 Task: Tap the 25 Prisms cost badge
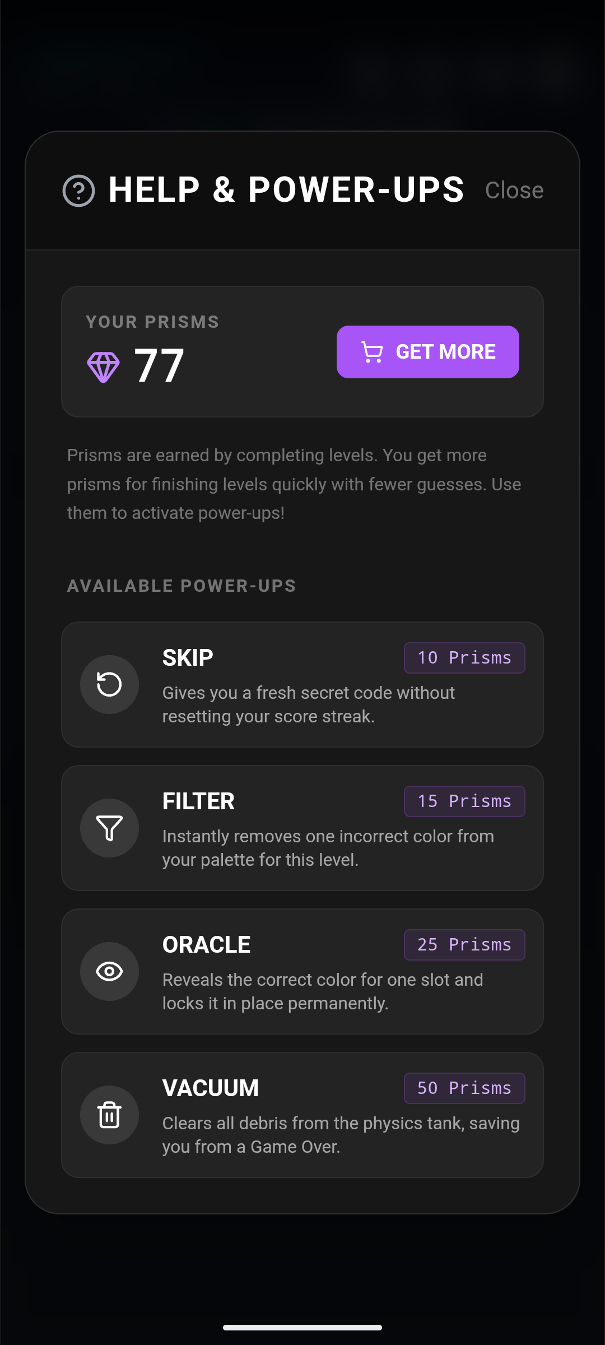464,945
